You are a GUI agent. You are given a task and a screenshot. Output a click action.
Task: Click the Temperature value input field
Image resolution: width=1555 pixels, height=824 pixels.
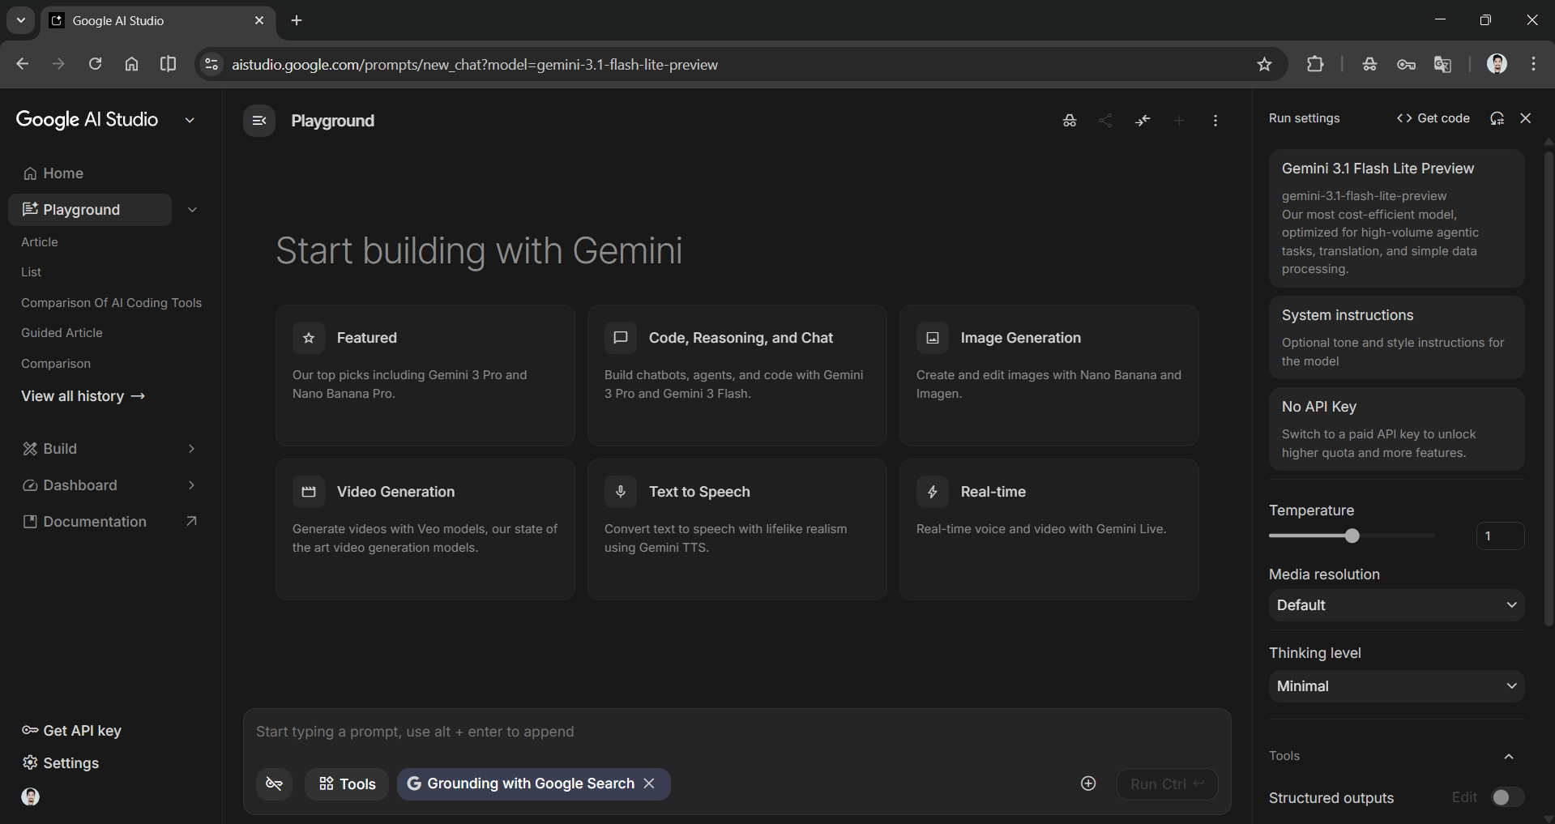tap(1500, 536)
